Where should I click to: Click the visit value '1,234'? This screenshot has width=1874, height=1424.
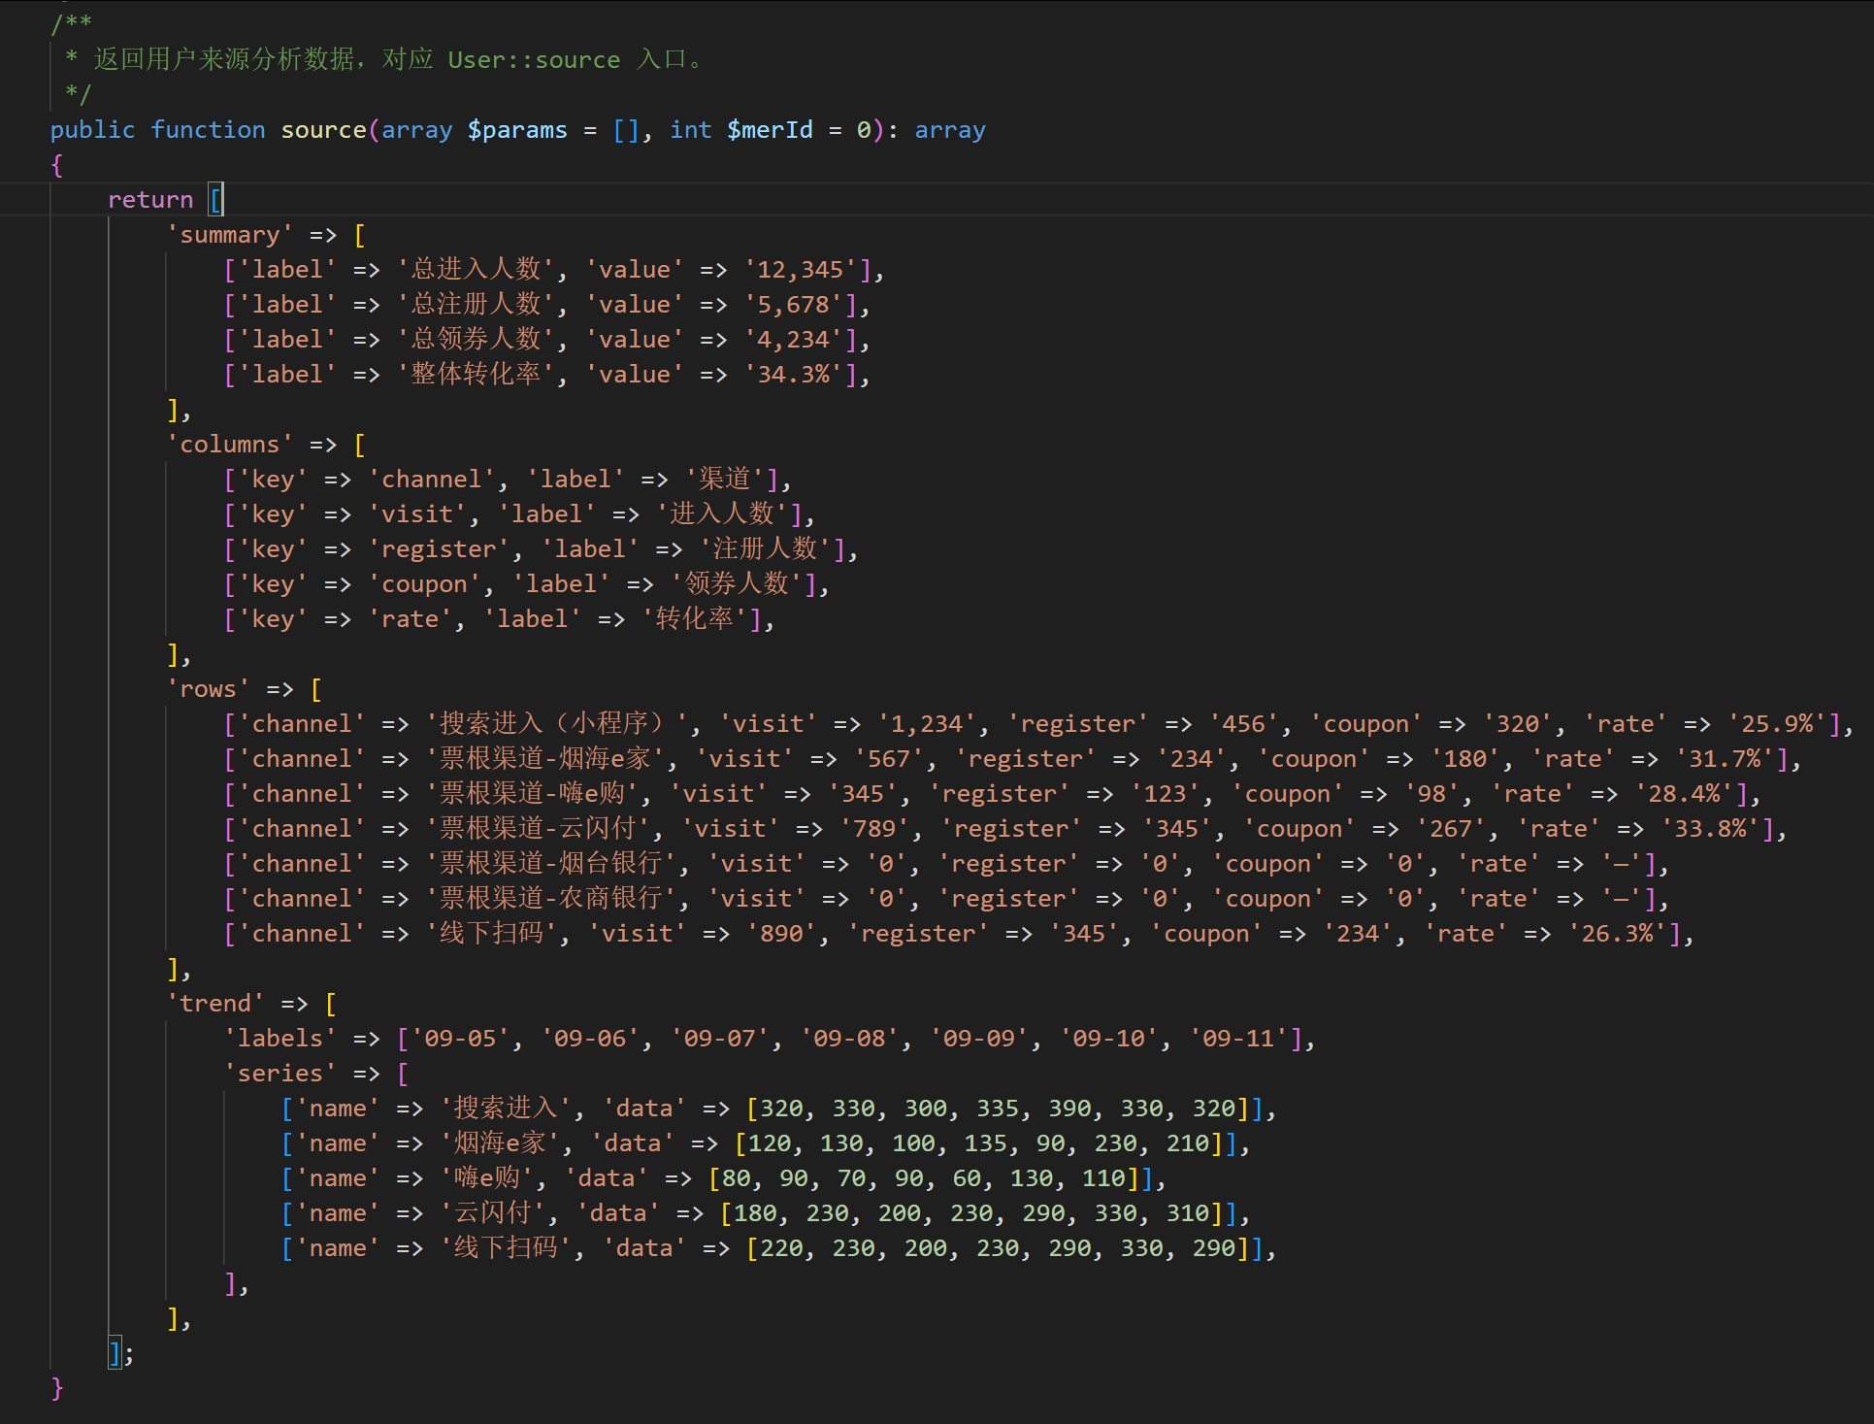click(x=927, y=724)
